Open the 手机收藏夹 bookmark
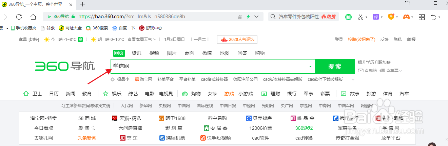 click(x=24, y=28)
